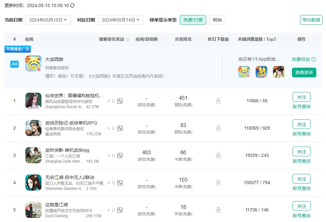Open 版号查询 for 这就是江湖
326x222 pixels.
pos(302,216)
